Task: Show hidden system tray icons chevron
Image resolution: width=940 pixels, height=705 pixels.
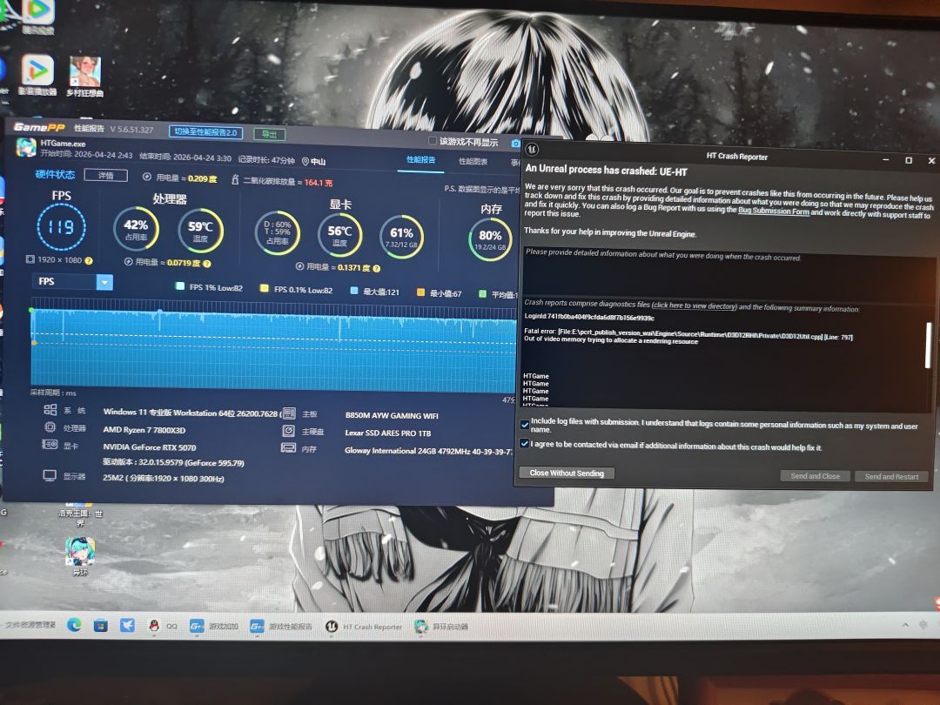Action: 905,625
